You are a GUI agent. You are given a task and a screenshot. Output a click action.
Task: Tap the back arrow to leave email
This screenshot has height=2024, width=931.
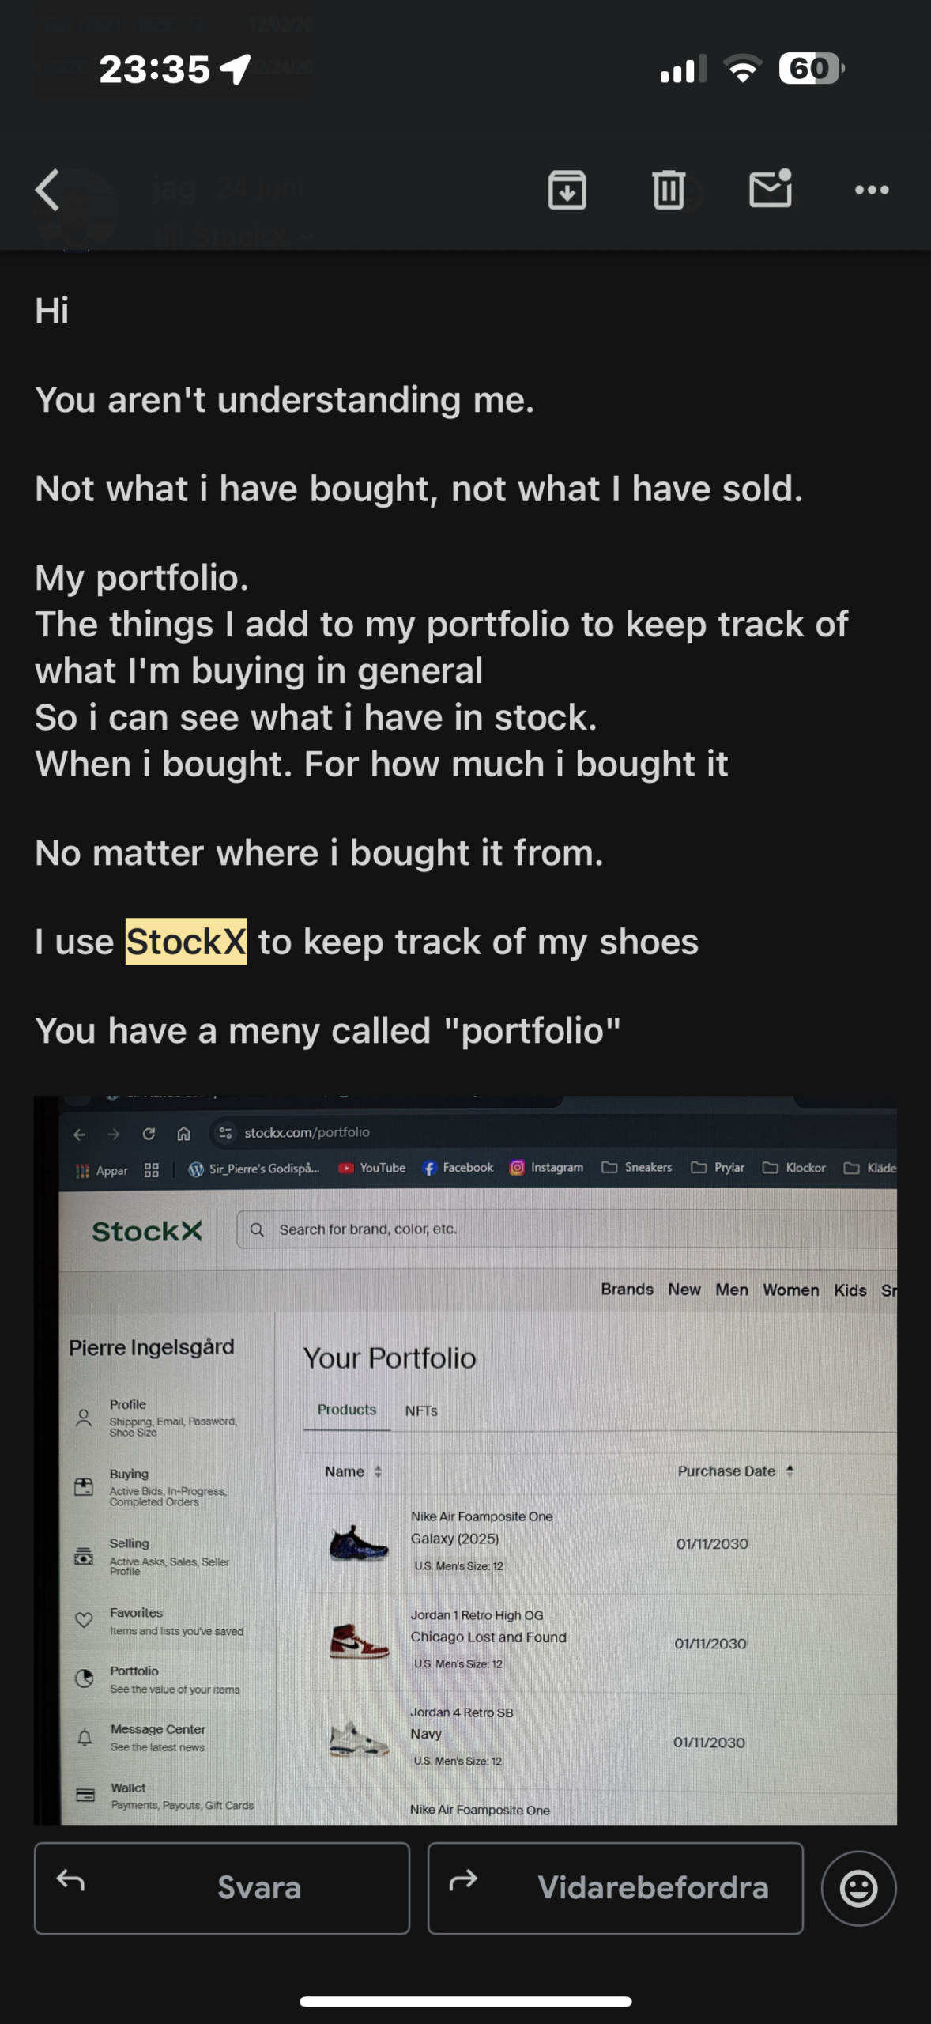click(x=48, y=190)
